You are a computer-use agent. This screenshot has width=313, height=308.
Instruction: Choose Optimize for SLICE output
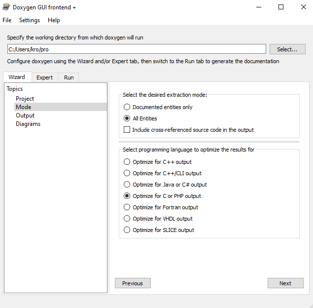pos(127,230)
